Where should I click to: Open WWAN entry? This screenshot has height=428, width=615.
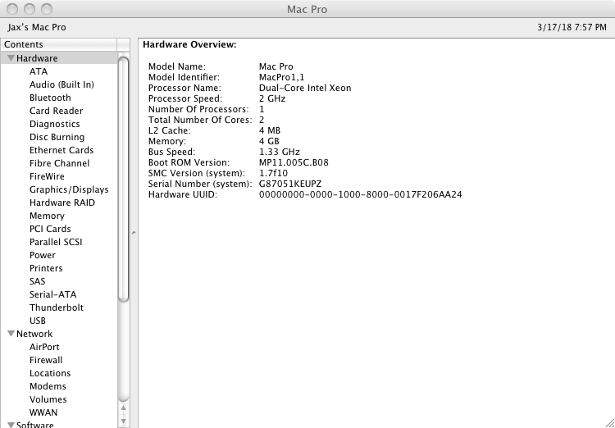[43, 412]
